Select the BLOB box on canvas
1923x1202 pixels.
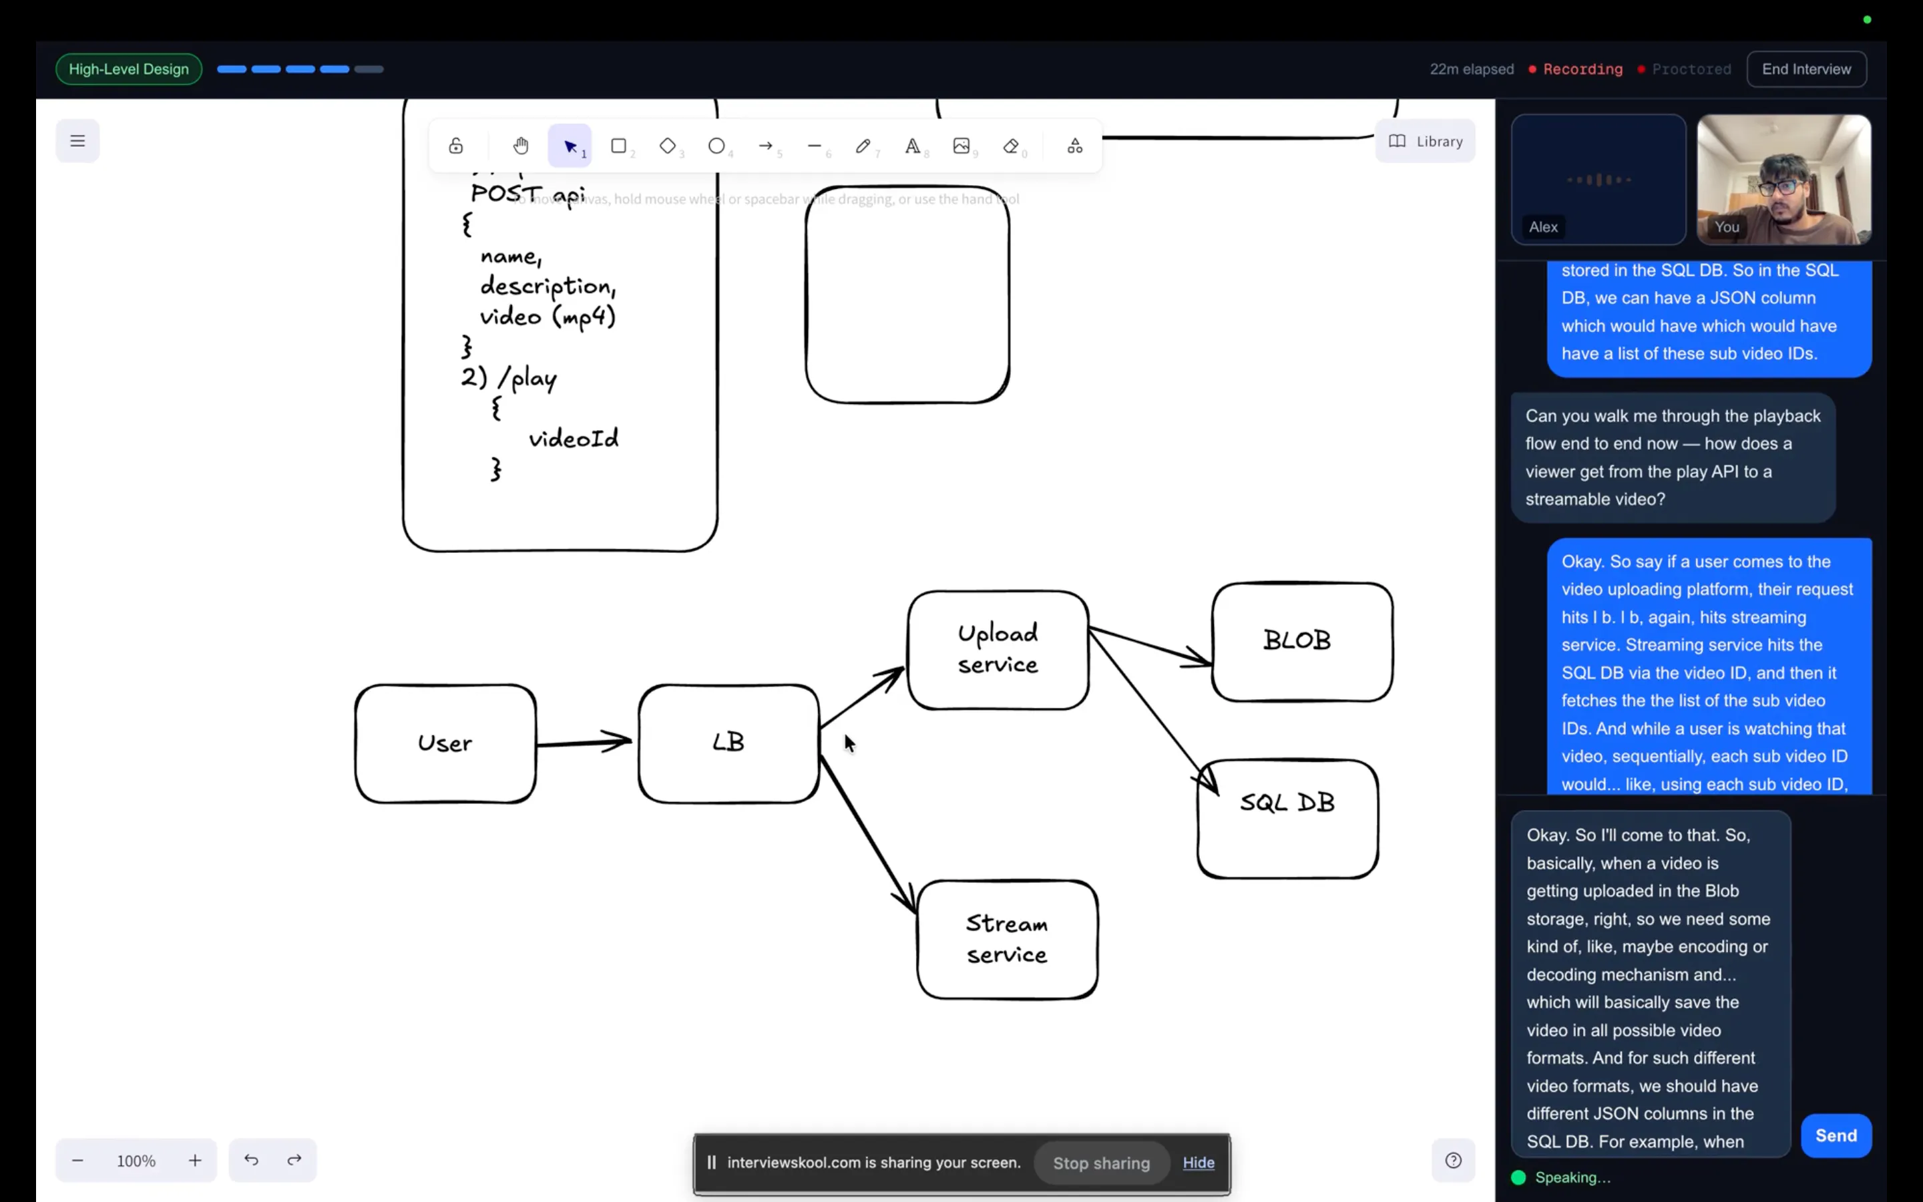click(1301, 642)
